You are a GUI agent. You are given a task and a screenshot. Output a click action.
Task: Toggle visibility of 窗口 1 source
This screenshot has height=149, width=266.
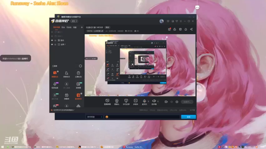[52, 32]
